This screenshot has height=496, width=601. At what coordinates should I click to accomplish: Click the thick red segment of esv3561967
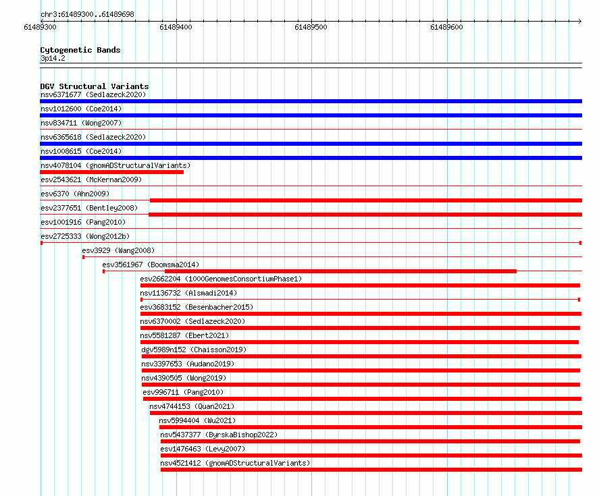pyautogui.click(x=341, y=271)
